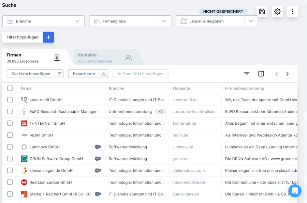Toggle the column layout icon

tap(261, 74)
